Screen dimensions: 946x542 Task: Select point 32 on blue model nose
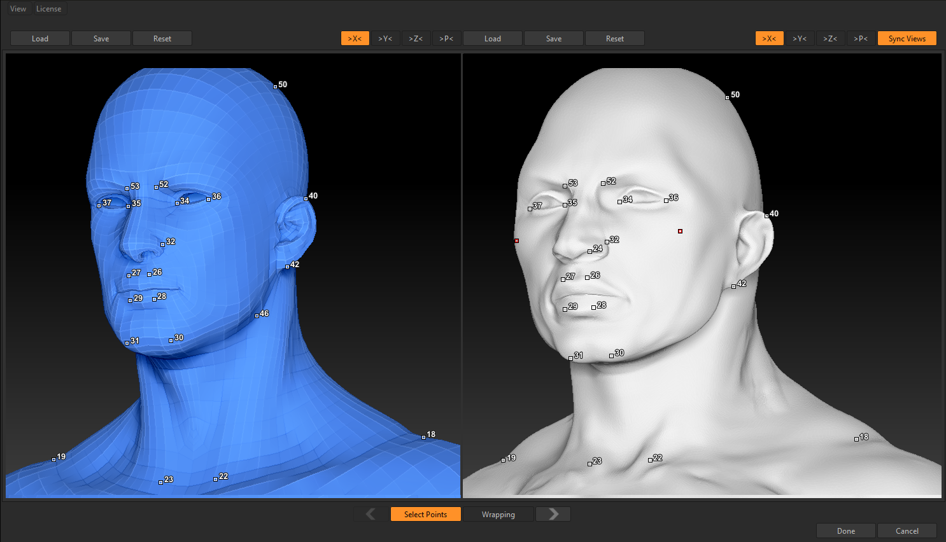click(x=162, y=244)
